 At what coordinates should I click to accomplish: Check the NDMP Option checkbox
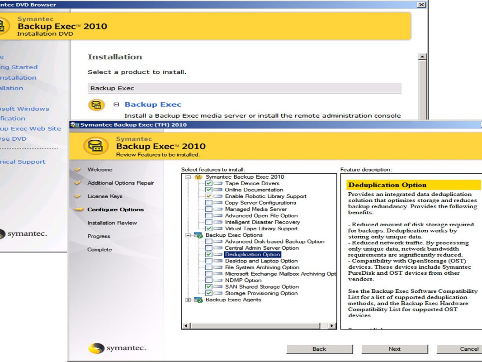click(209, 280)
